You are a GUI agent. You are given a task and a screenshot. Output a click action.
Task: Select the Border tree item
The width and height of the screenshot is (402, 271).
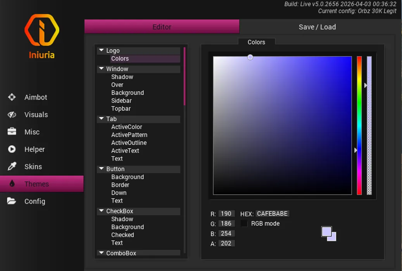pyautogui.click(x=120, y=185)
